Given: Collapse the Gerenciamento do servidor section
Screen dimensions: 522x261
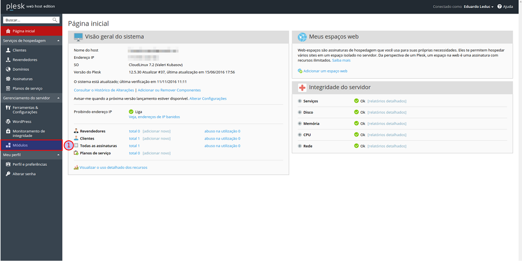Looking at the screenshot, I should point(58,98).
